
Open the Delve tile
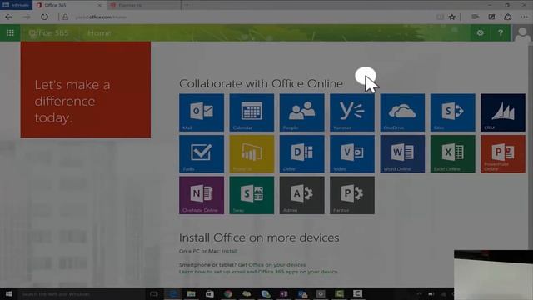click(301, 153)
